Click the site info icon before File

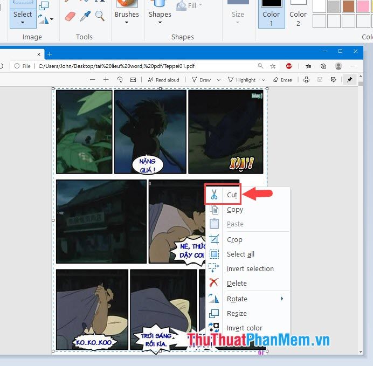(17, 66)
